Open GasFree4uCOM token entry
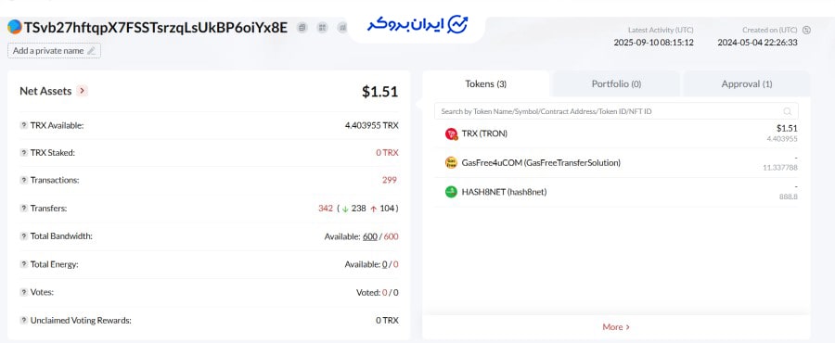 pos(616,163)
